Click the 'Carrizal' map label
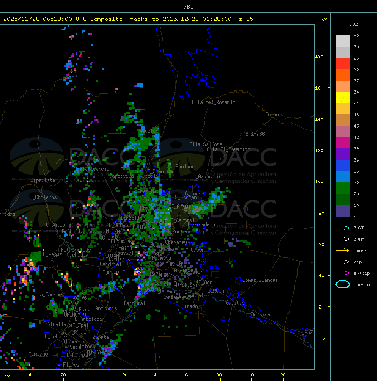This screenshot has width=377, height=381. (135, 303)
